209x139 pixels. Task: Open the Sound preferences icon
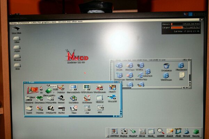click(x=61, y=98)
